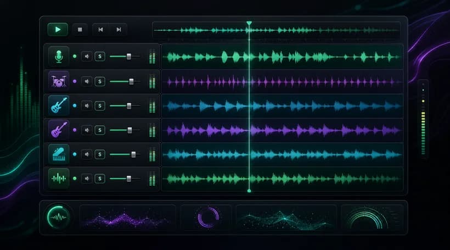Click the piano track volume slider handle
The height and width of the screenshot is (250, 450).
pyautogui.click(x=133, y=154)
